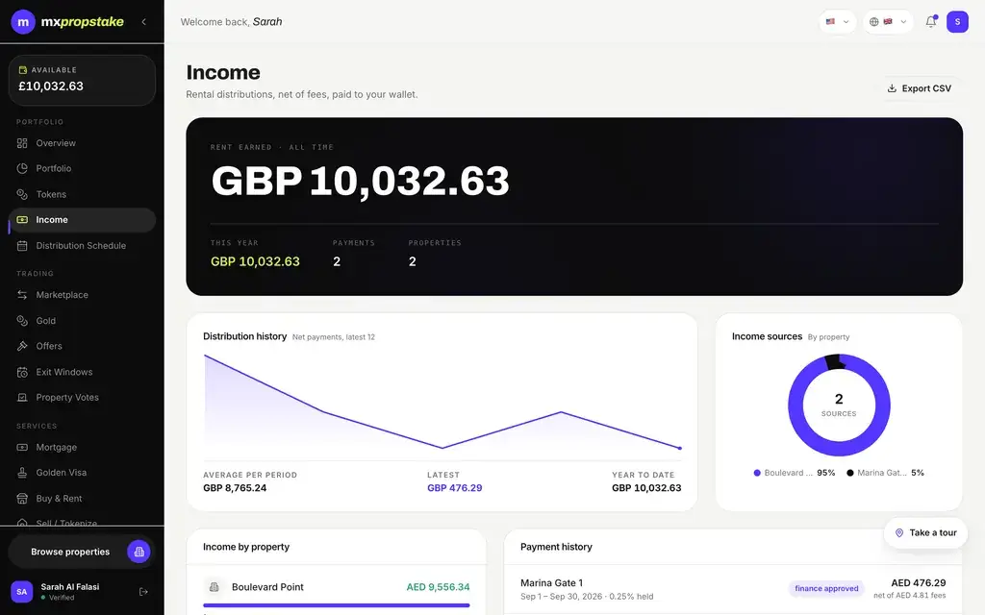Open the US flag currency dropdown
Viewport: 985px width, 615px height.
(838, 22)
